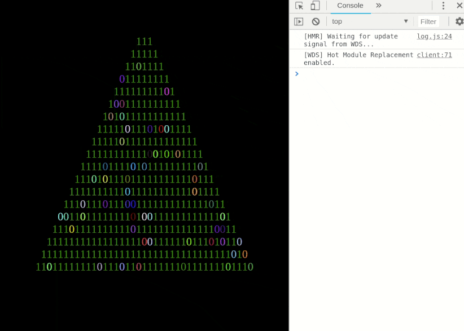Toggle the device toolbar icon
This screenshot has width=464, height=331.
(315, 6)
